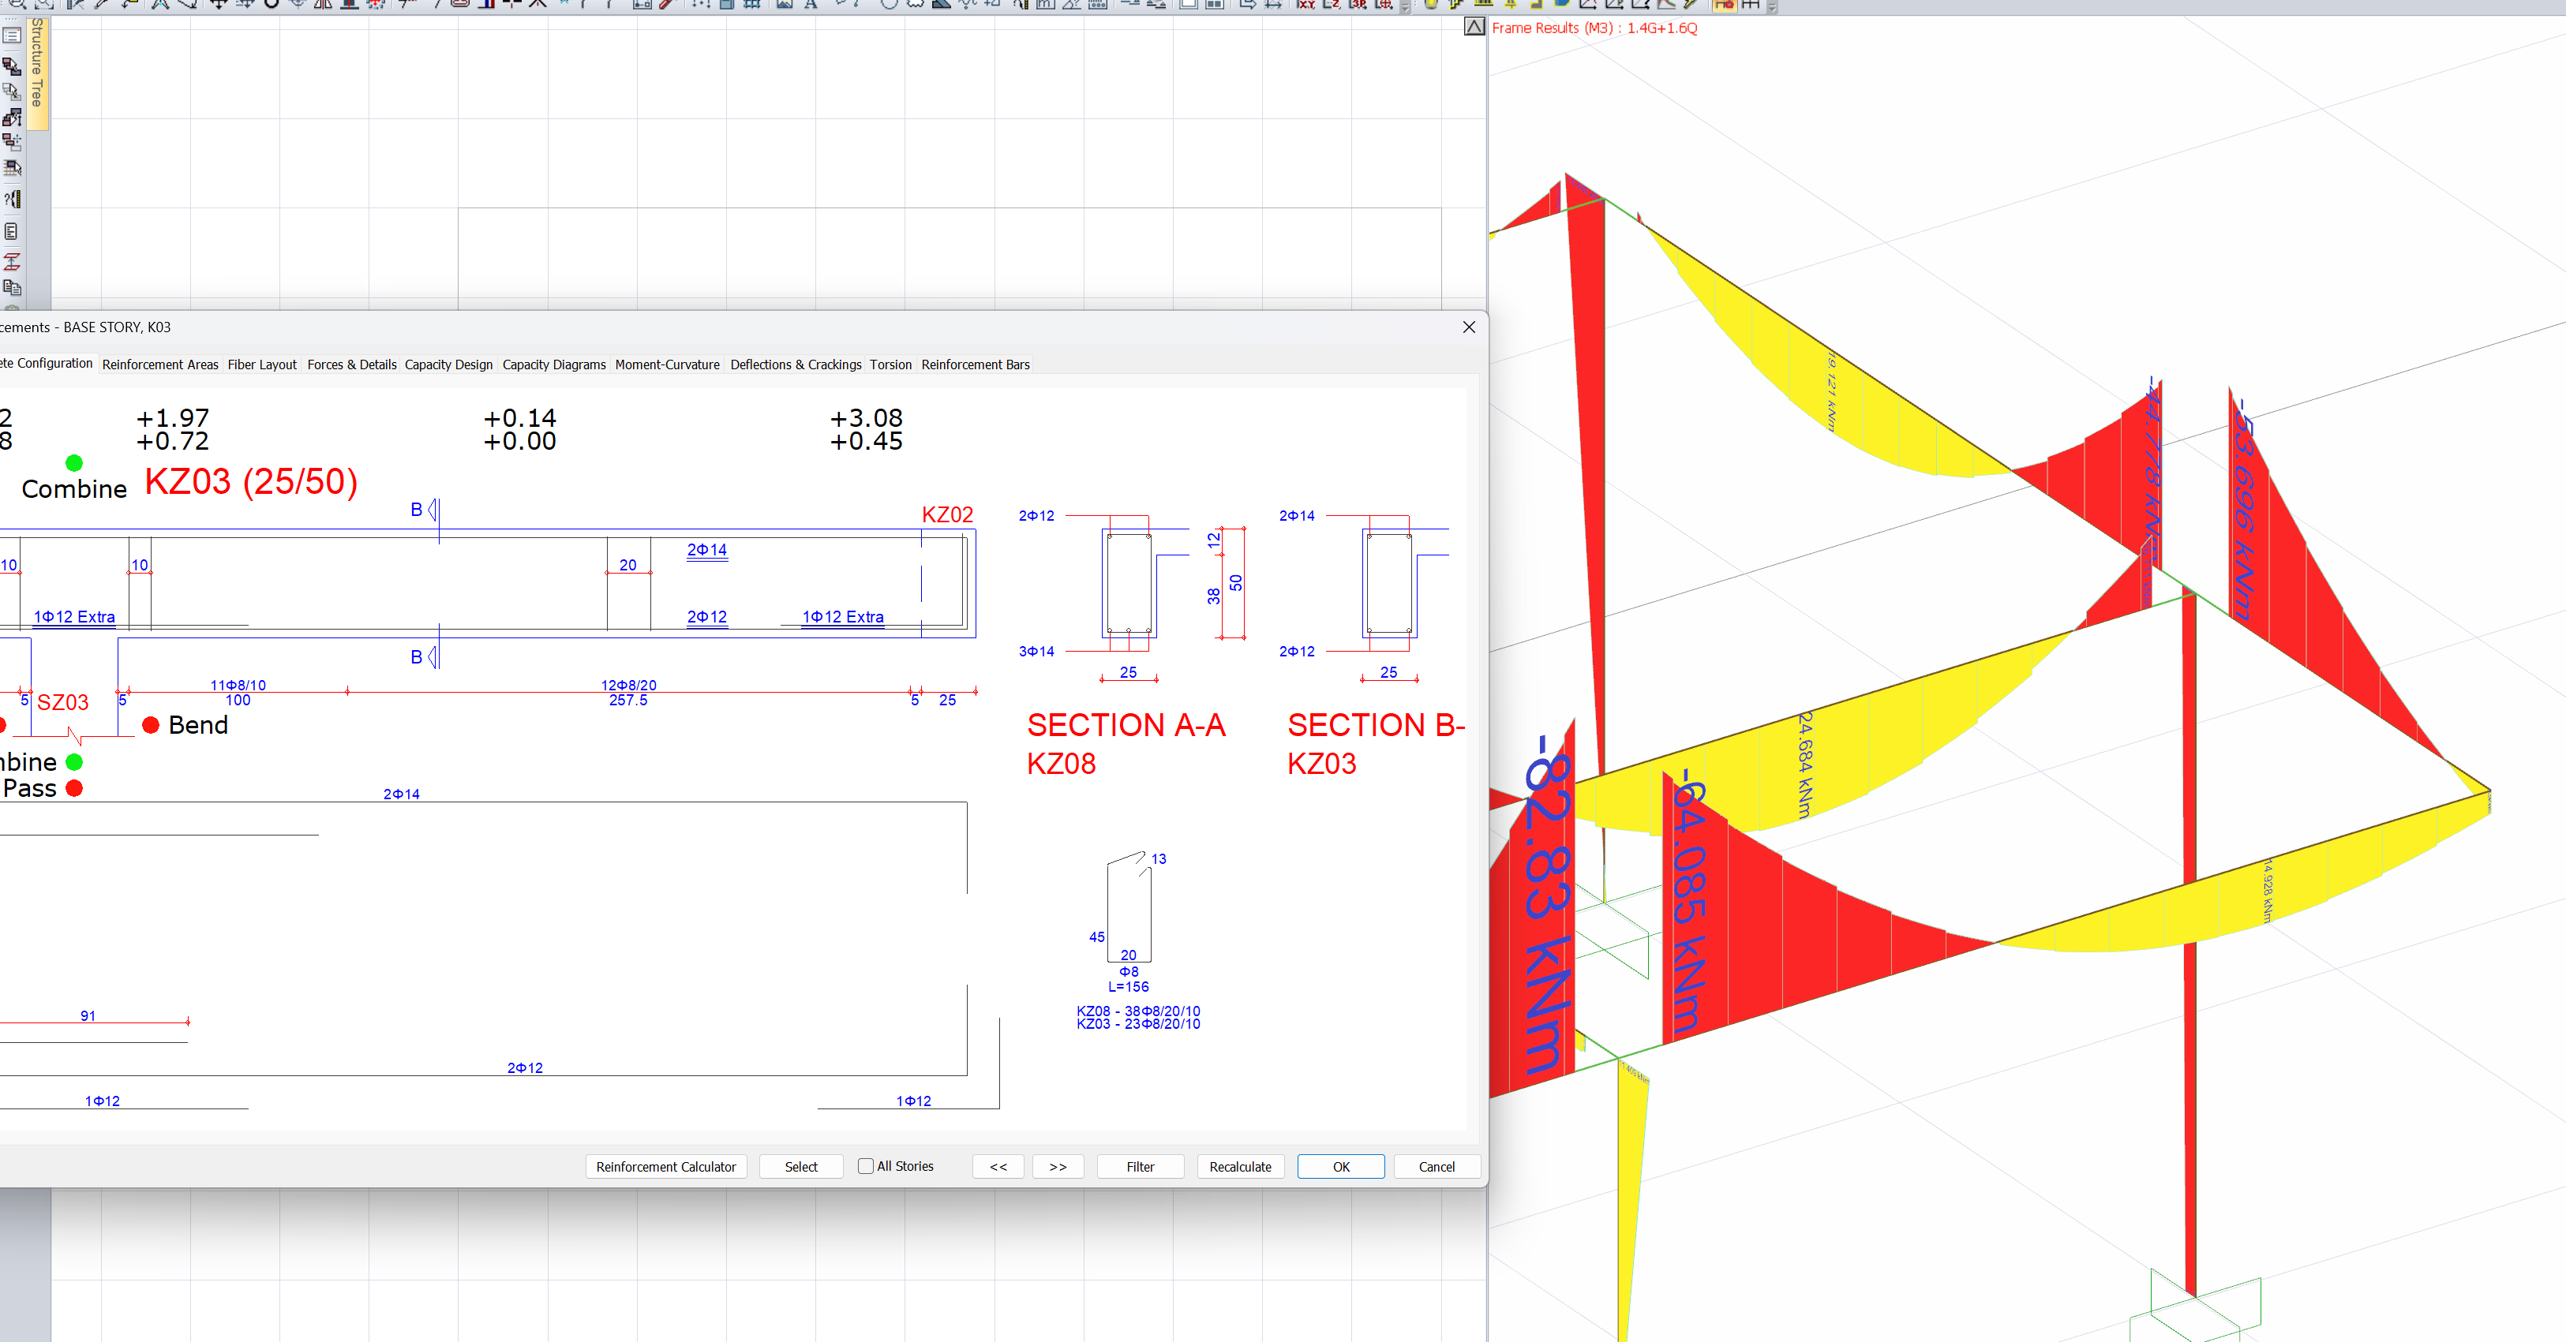The image size is (2566, 1342).
Task: Click the highlighted yellow icon at toolbar far right
Action: click(1725, 6)
